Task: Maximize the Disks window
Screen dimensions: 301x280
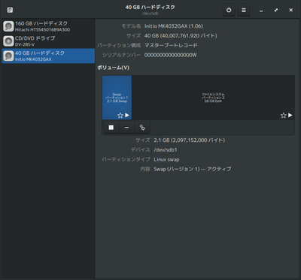Action: coord(276,11)
